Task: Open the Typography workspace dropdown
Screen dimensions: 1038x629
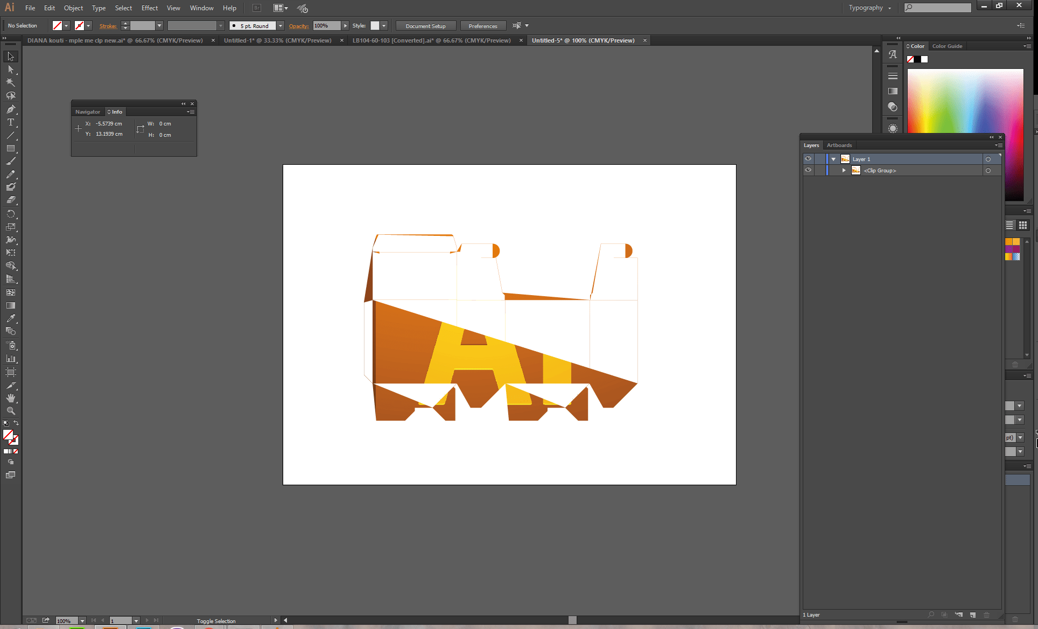Action: coord(870,8)
